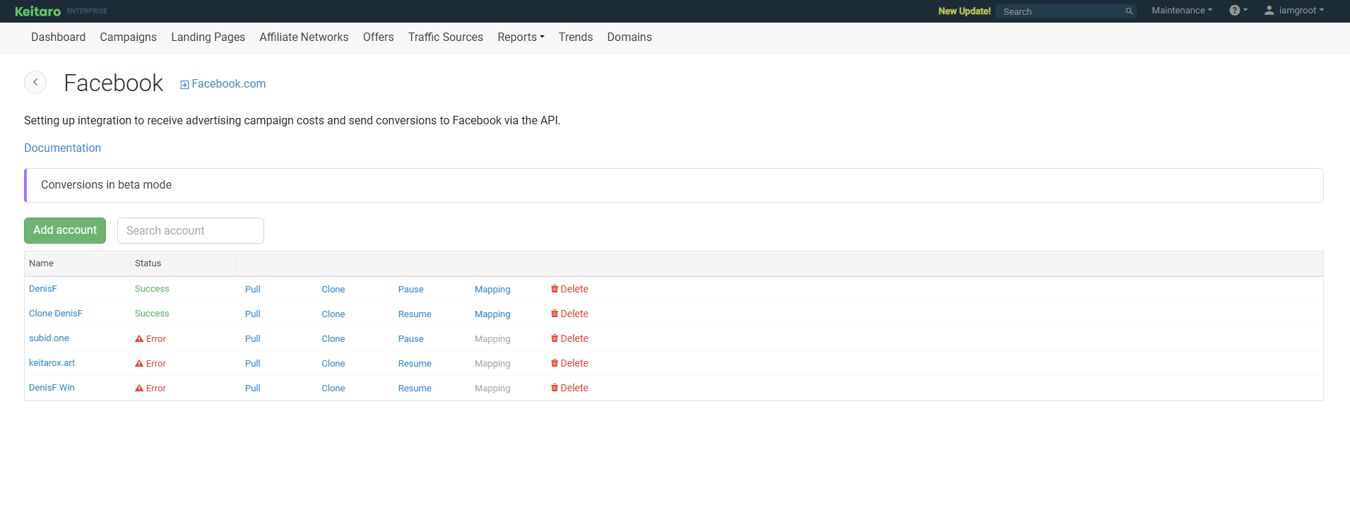The image size is (1350, 510).
Task: Open the Campaigns section
Action: click(x=128, y=37)
